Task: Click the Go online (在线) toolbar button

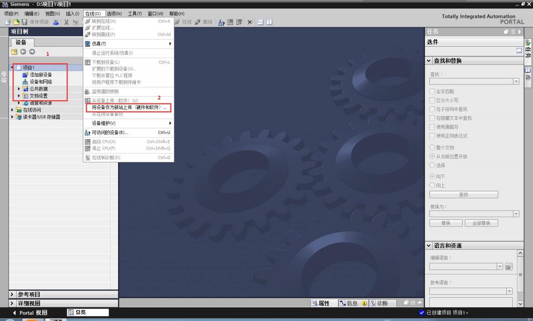Action: point(184,22)
